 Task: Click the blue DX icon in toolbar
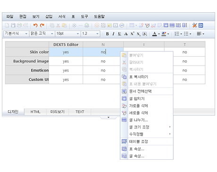click(201, 25)
